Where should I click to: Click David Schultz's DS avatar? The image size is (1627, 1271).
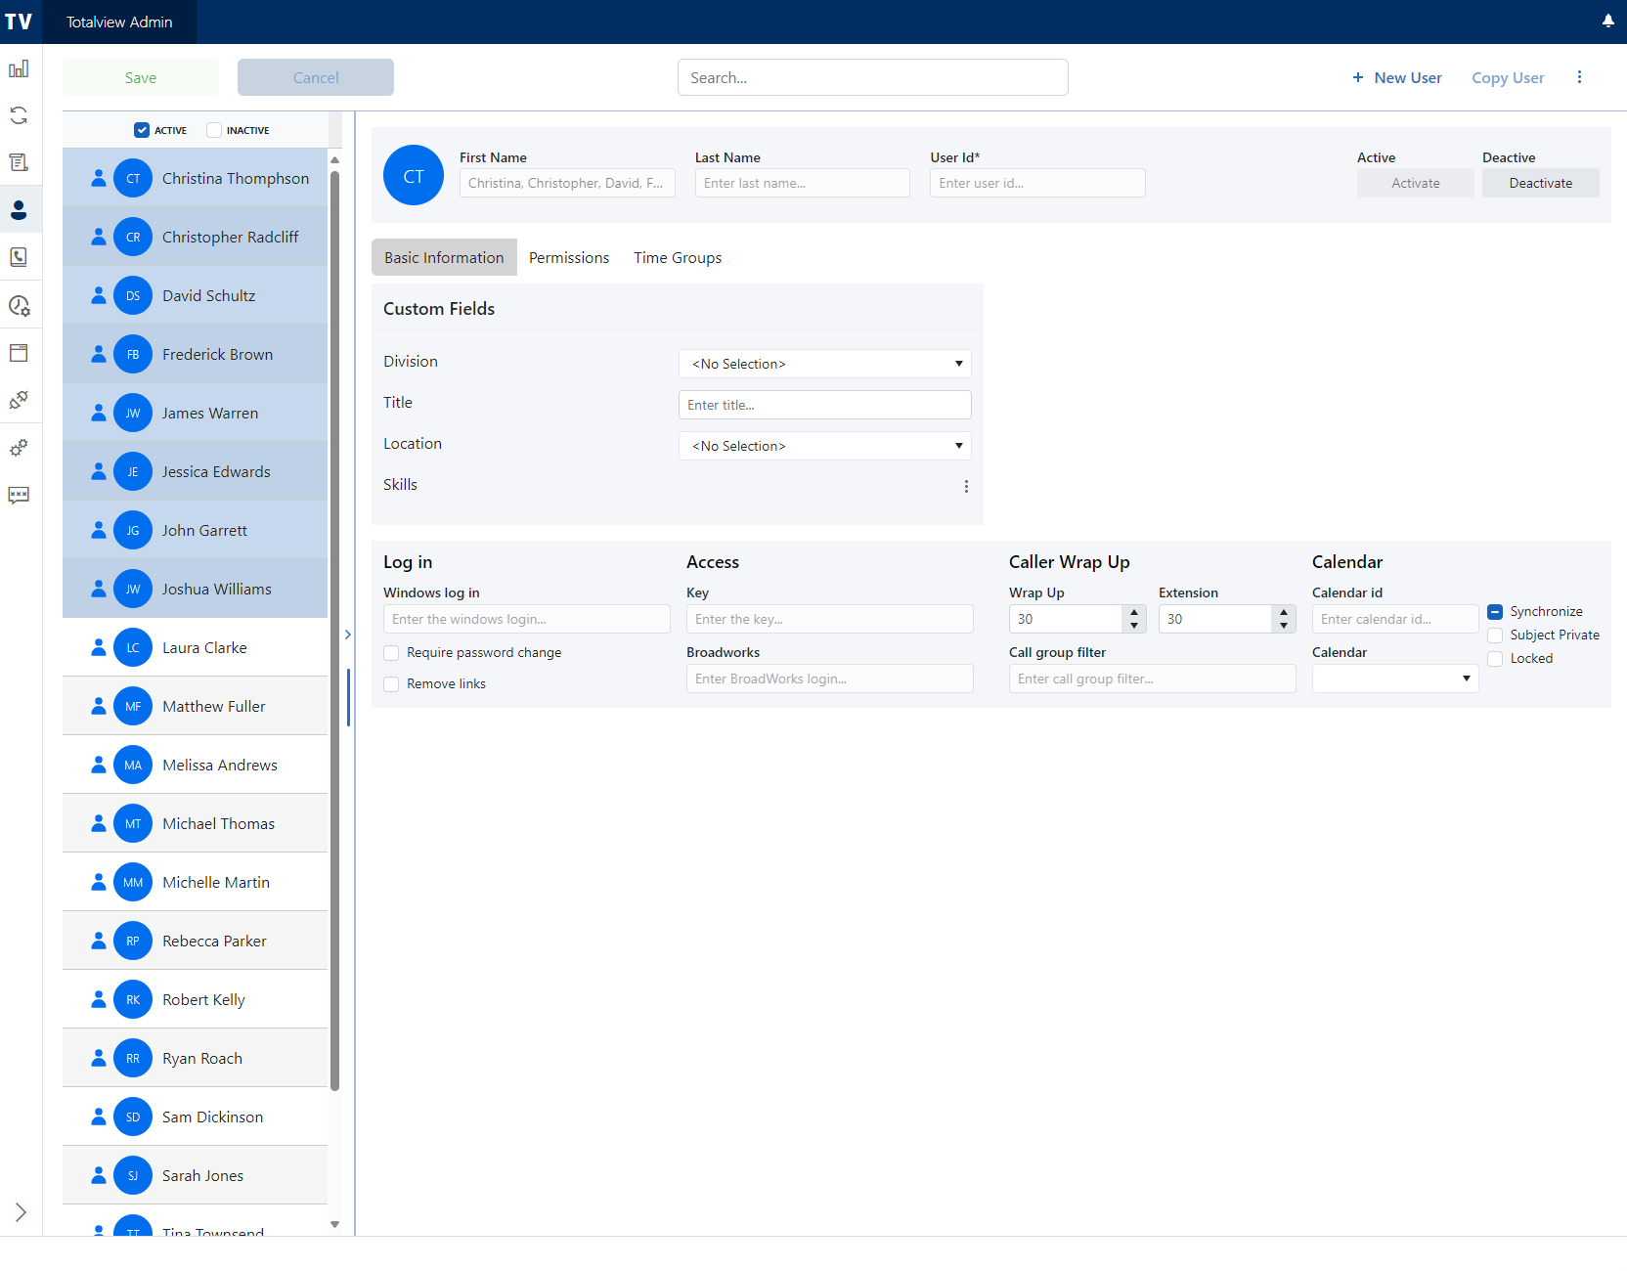(x=133, y=295)
